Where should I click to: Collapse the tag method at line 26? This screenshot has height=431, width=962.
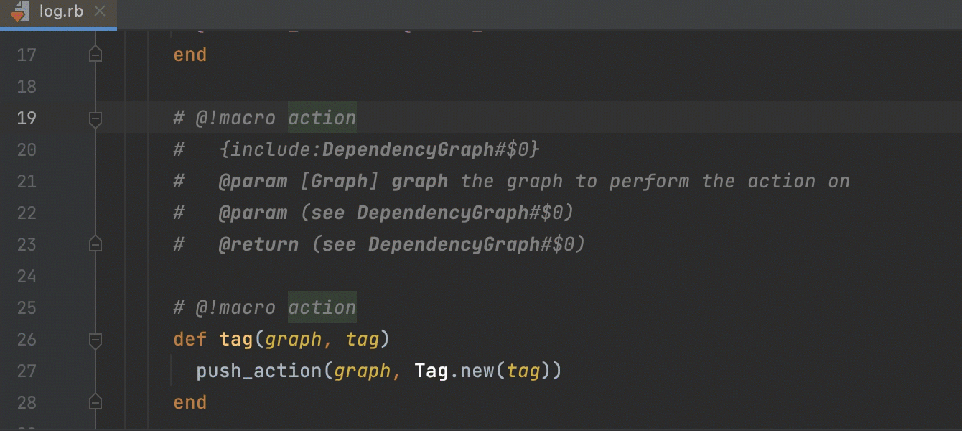tap(95, 340)
